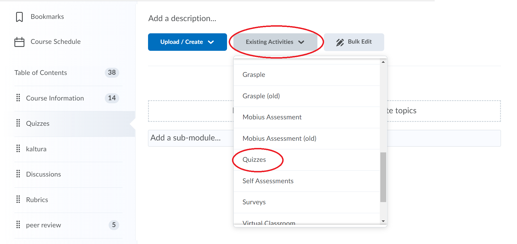Open Table of Contents in the sidebar

tap(40, 73)
